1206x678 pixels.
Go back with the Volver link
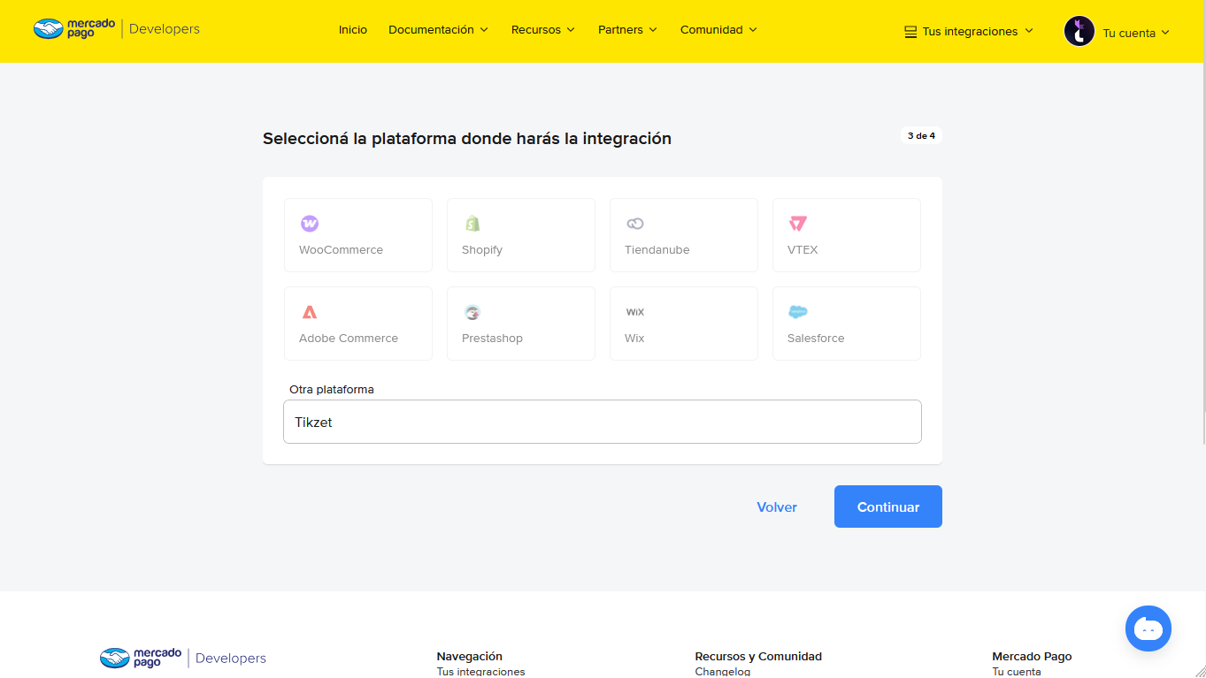777,507
